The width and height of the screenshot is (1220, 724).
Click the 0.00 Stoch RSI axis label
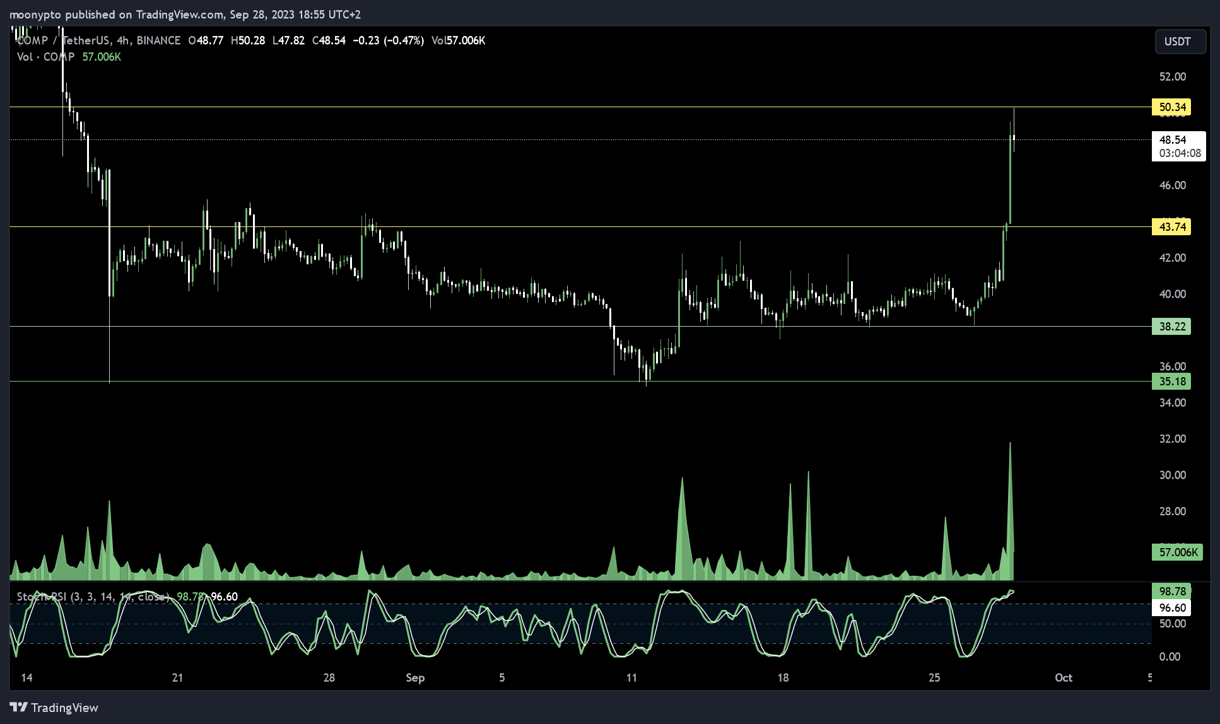pos(1170,657)
